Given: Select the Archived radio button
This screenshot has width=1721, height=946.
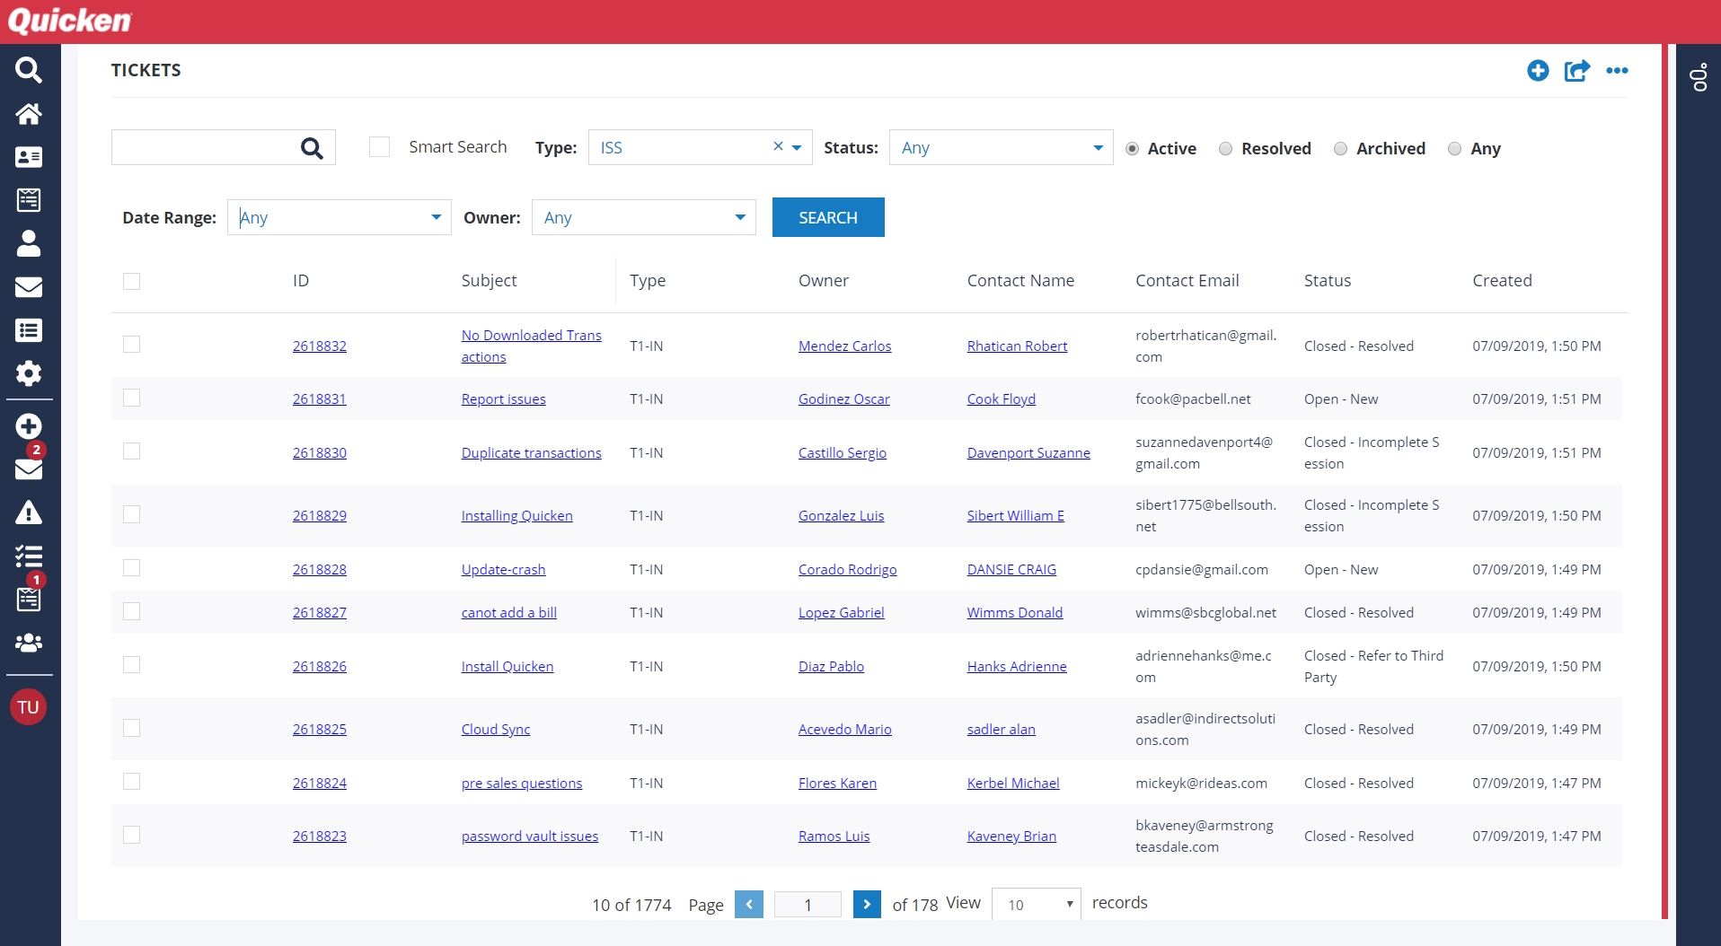Looking at the screenshot, I should click(x=1340, y=149).
